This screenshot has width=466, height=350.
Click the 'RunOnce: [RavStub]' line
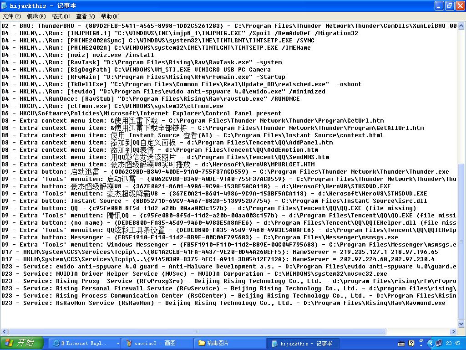pos(151,99)
